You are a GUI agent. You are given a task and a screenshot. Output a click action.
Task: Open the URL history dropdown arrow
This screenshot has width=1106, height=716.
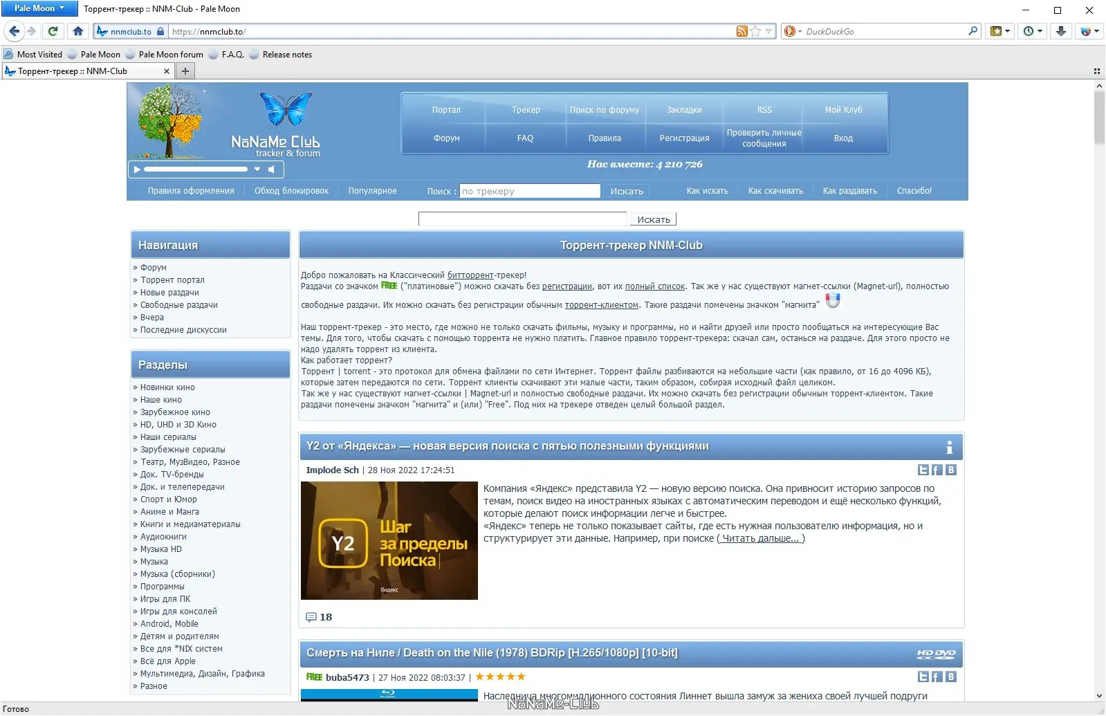tap(768, 31)
